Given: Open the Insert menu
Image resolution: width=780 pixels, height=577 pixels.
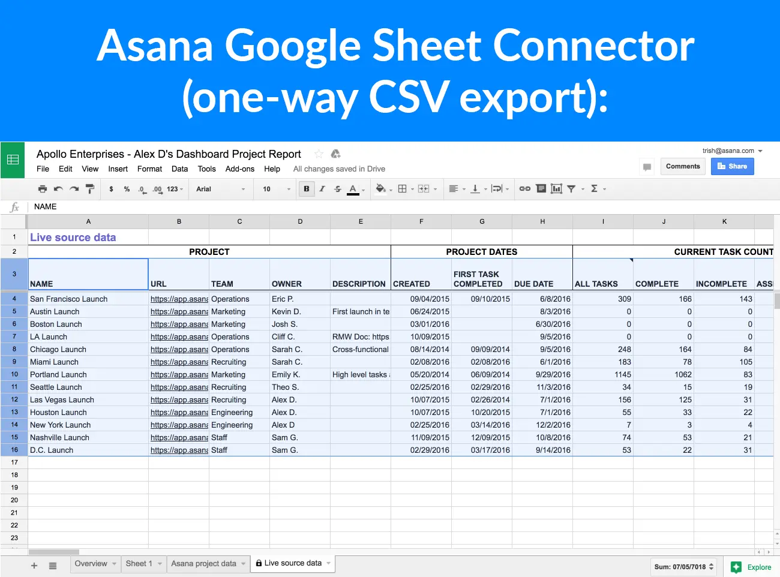Looking at the screenshot, I should 118,169.
